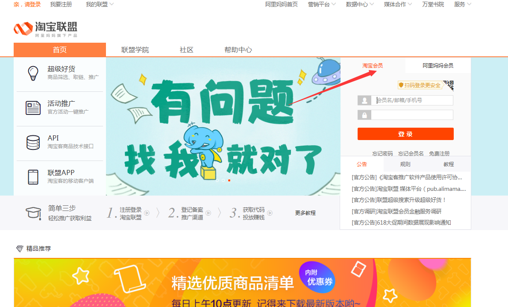Click the database icon for API
The height and width of the screenshot is (307, 508).
pyautogui.click(x=33, y=143)
